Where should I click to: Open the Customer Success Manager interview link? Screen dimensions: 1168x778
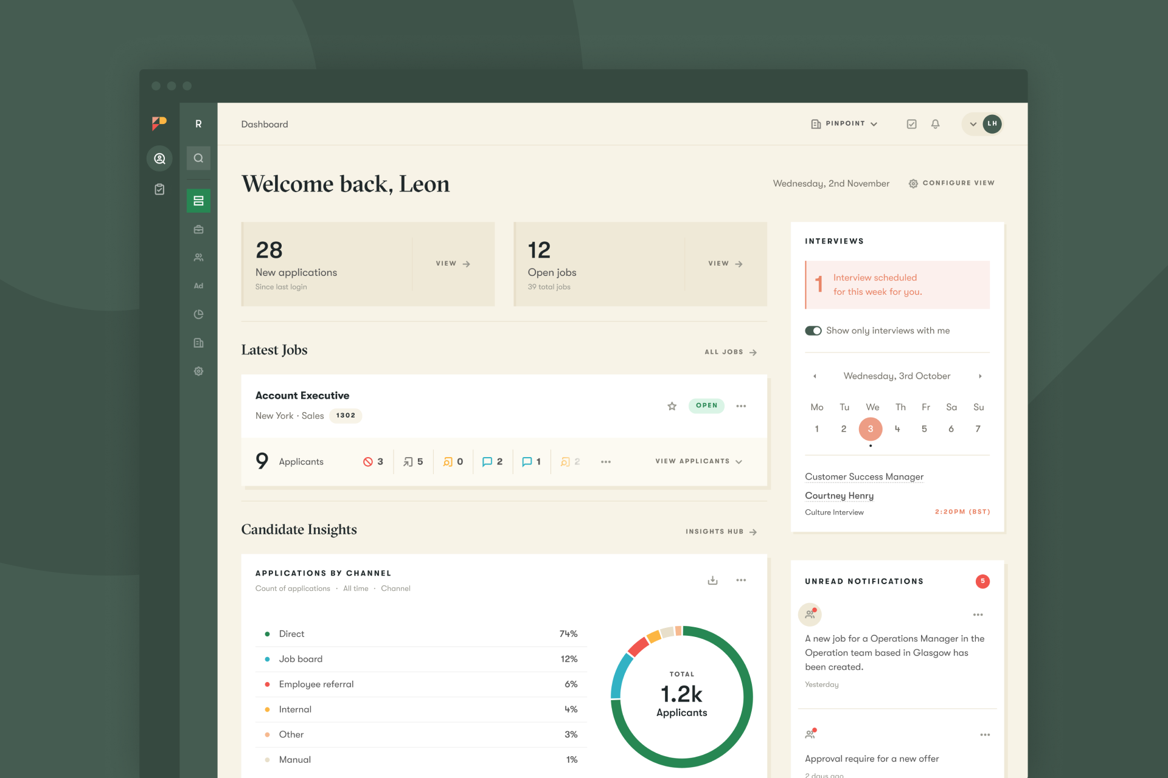pos(864,477)
